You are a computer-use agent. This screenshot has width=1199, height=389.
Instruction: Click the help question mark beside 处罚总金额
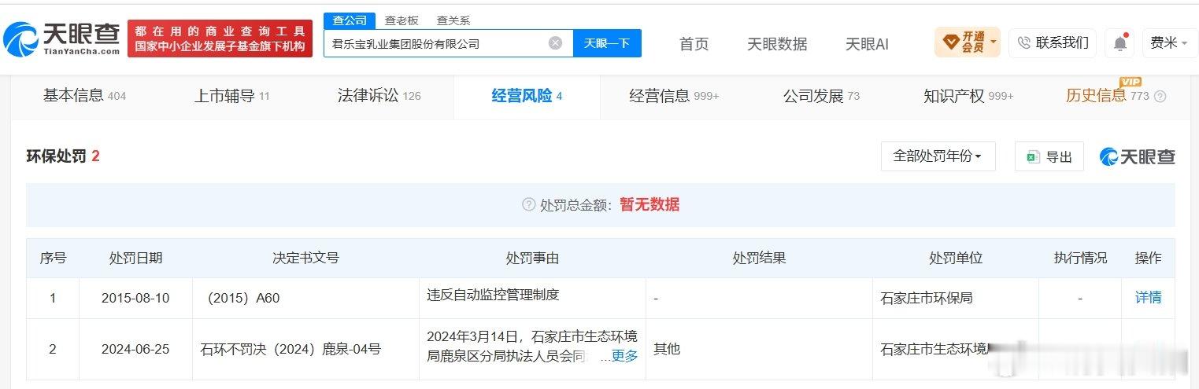click(x=528, y=204)
